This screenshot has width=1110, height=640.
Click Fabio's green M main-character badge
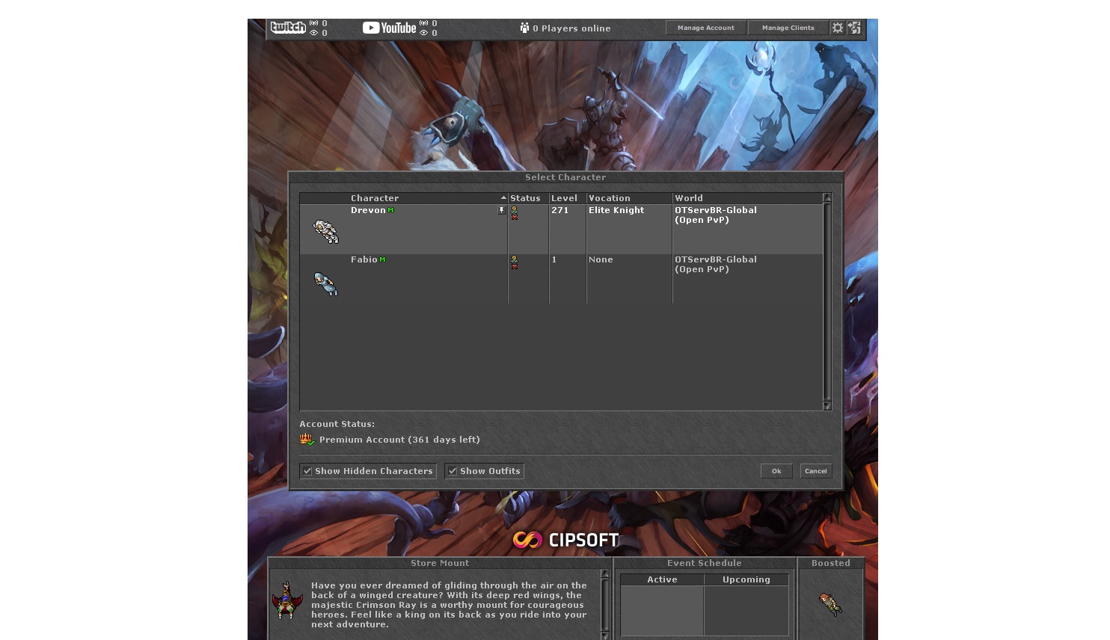click(x=382, y=259)
